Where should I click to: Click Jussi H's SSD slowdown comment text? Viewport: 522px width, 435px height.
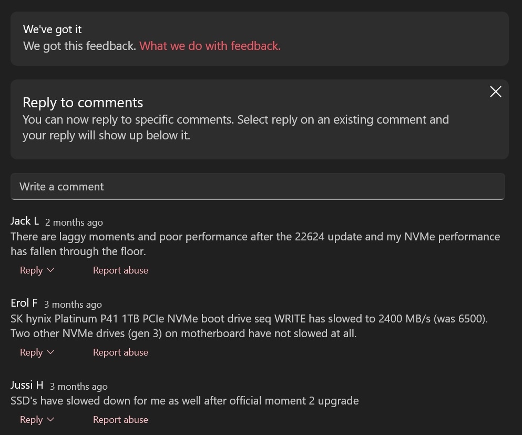(185, 401)
